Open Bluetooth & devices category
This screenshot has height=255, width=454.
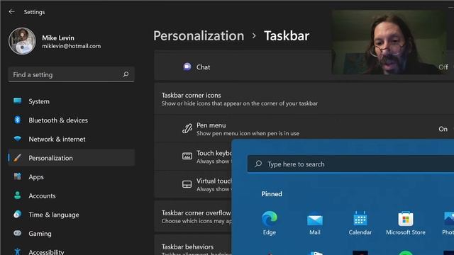(71, 120)
